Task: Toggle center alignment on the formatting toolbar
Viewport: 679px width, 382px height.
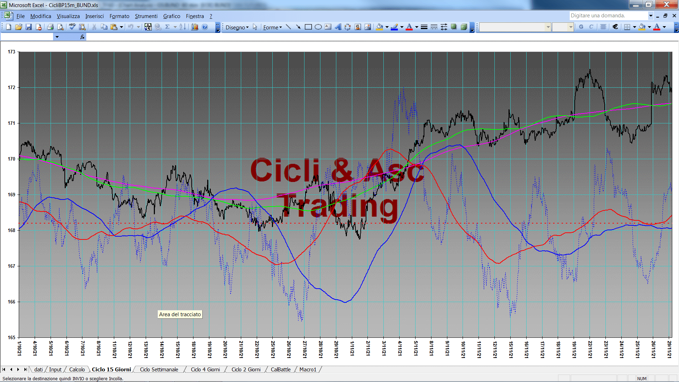Action: tap(603, 27)
